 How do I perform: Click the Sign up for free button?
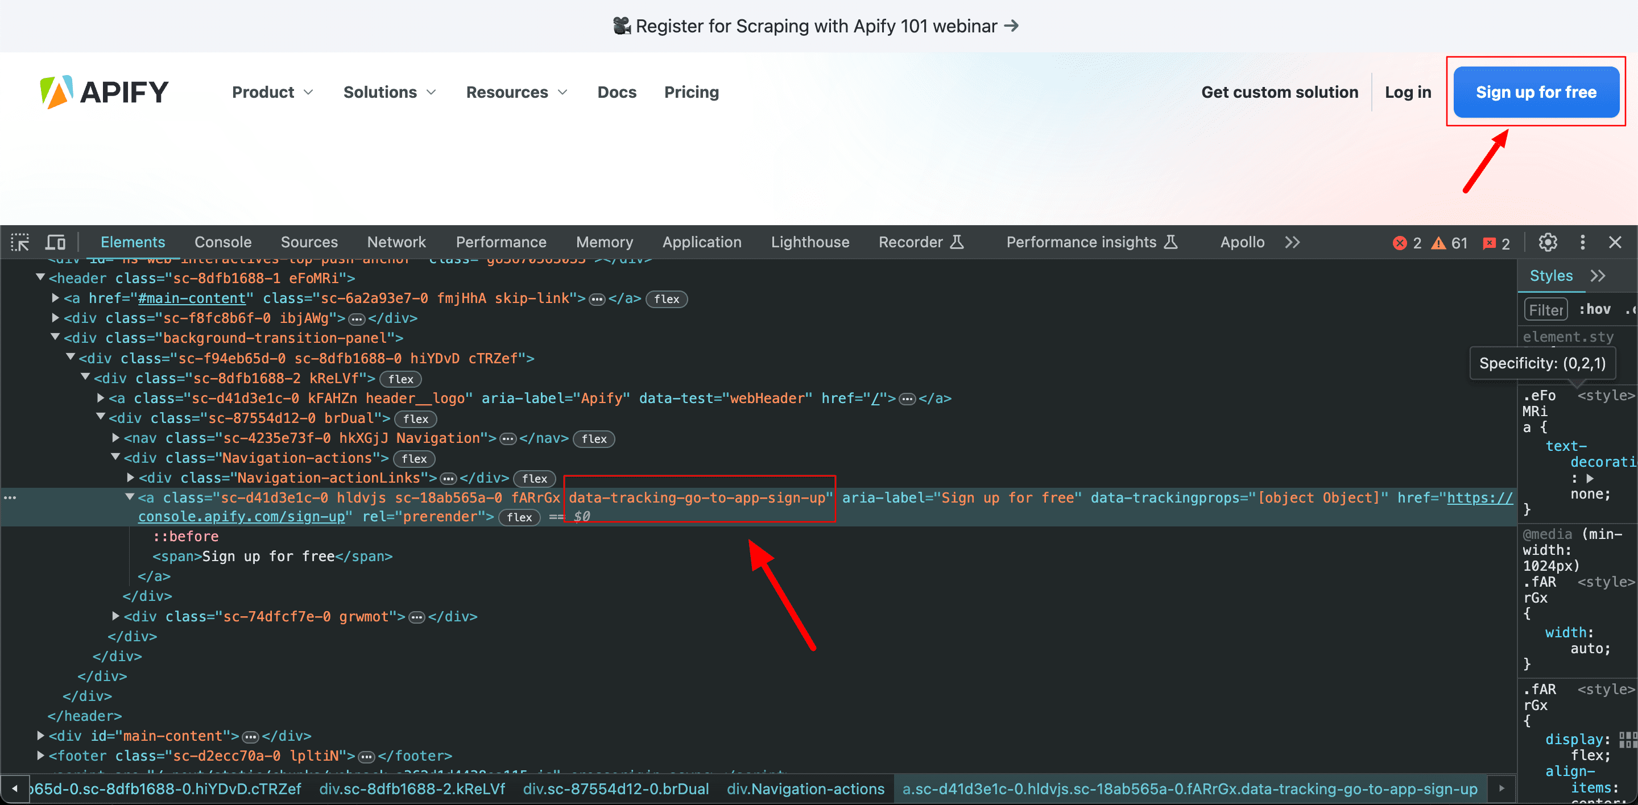1536,92
